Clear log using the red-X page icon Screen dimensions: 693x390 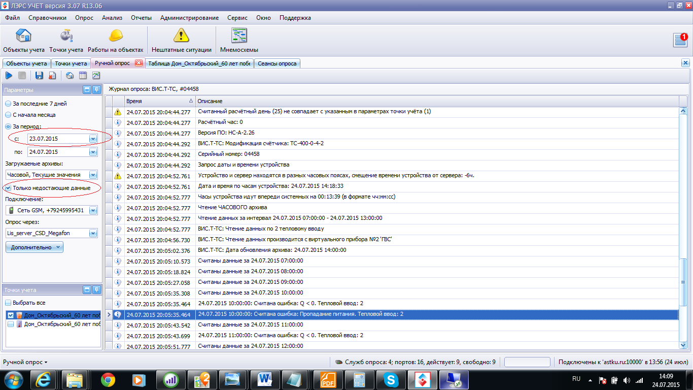tap(52, 76)
